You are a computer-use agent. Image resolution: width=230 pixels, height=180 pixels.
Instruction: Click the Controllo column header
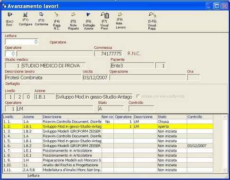click(200, 117)
